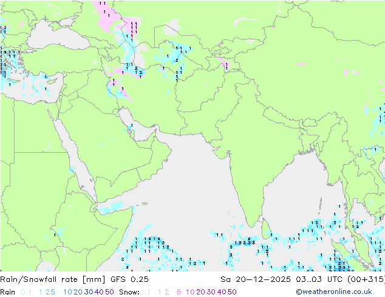The image size is (385, 297).
Task: Select the snow legend value 5
Action: [x=179, y=292]
